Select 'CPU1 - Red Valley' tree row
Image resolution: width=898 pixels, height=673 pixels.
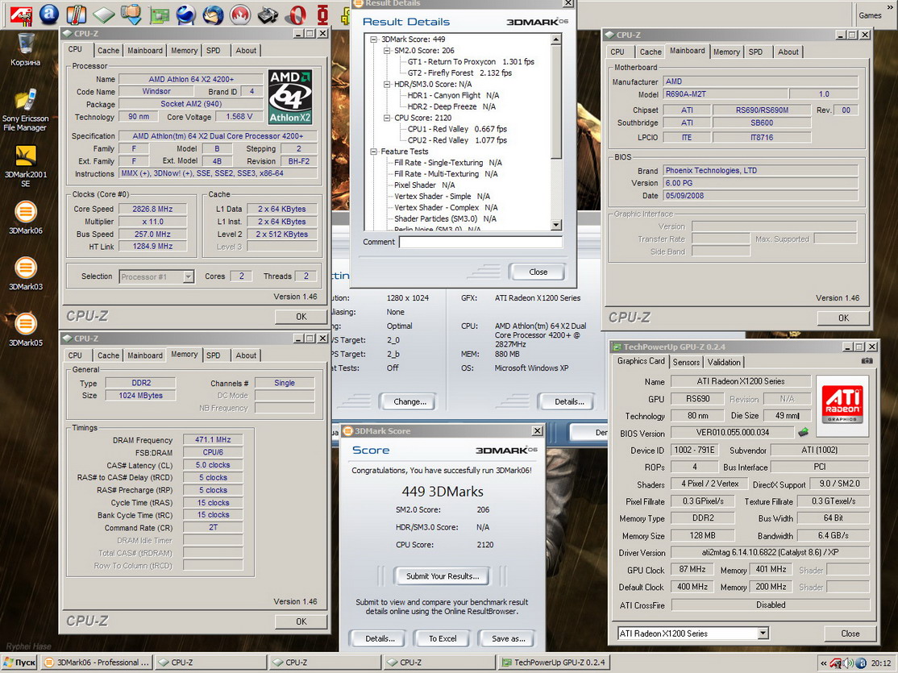tap(457, 129)
